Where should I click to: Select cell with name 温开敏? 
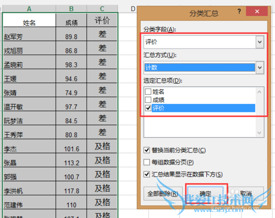(29, 104)
